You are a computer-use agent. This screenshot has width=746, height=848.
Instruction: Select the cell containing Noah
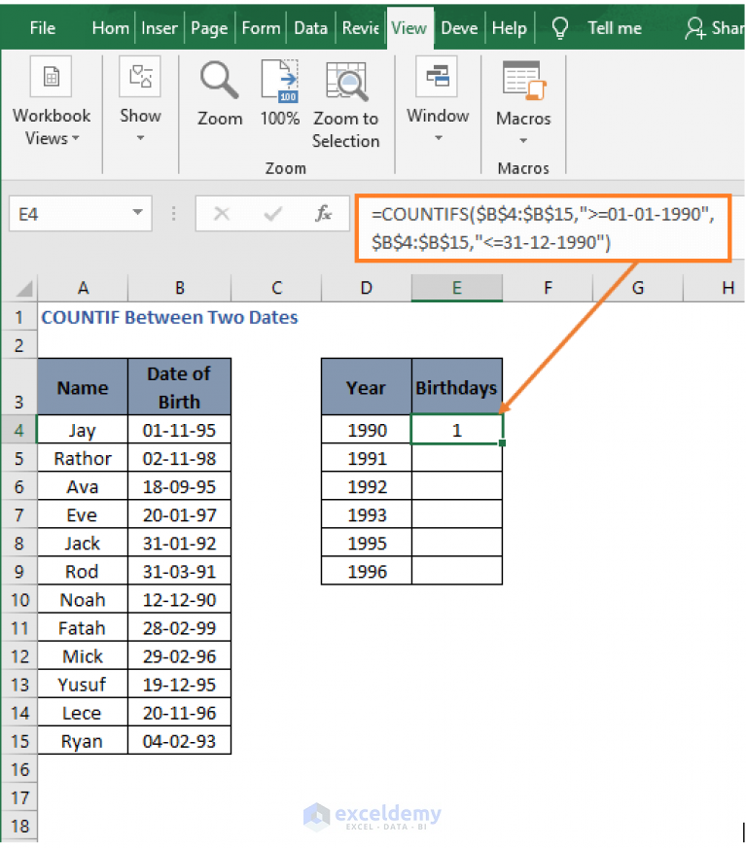point(83,599)
